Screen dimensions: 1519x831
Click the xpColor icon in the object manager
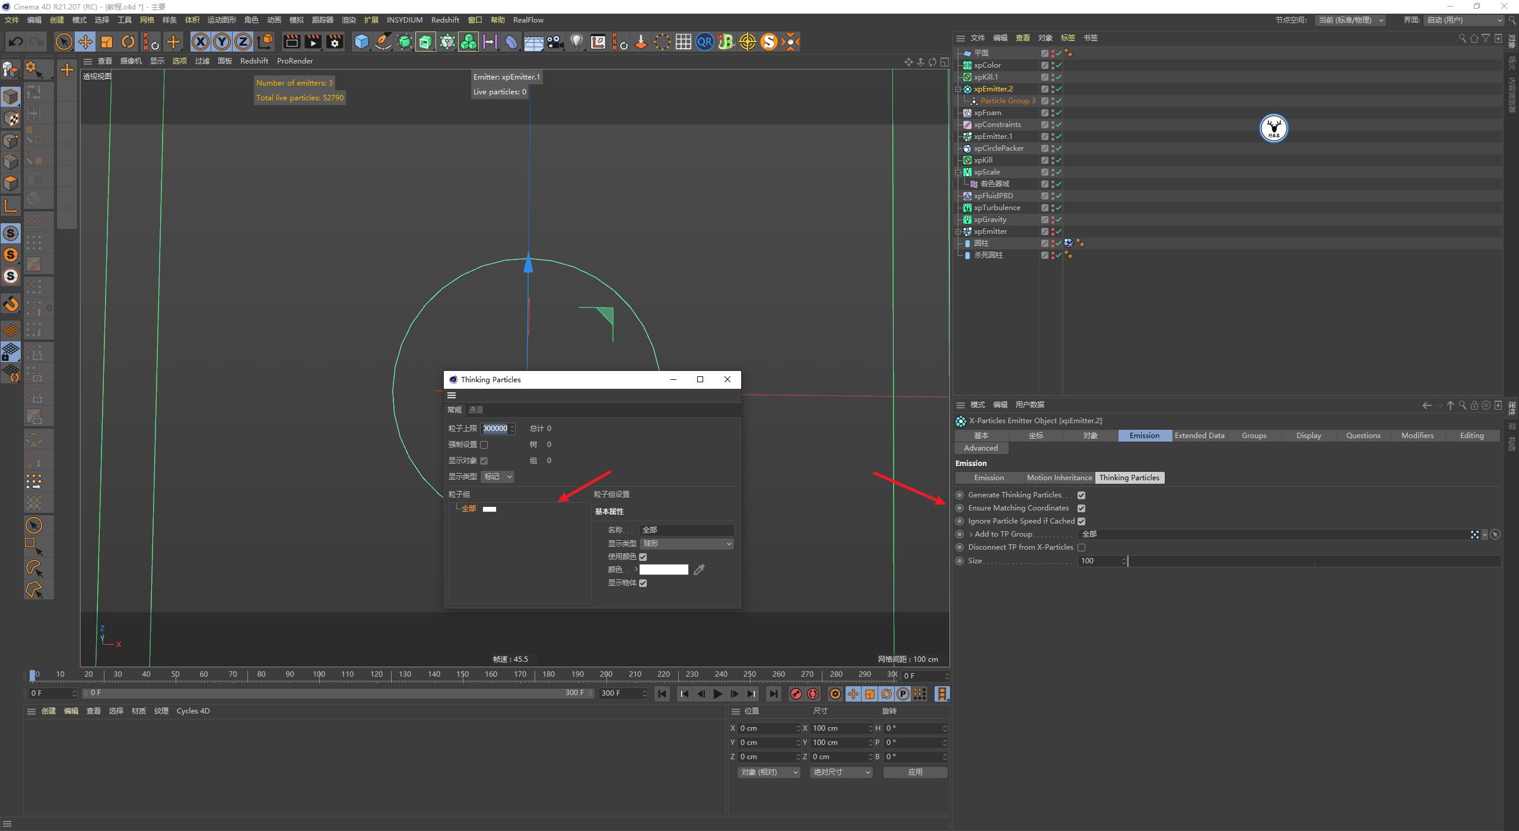(x=967, y=65)
